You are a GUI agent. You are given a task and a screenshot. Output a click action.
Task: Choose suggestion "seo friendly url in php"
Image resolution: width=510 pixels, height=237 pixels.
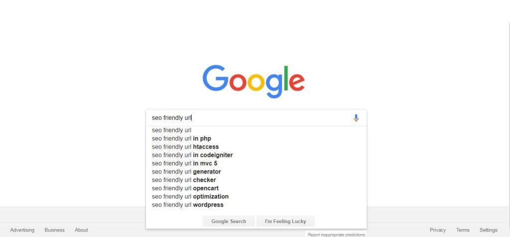pos(256,139)
